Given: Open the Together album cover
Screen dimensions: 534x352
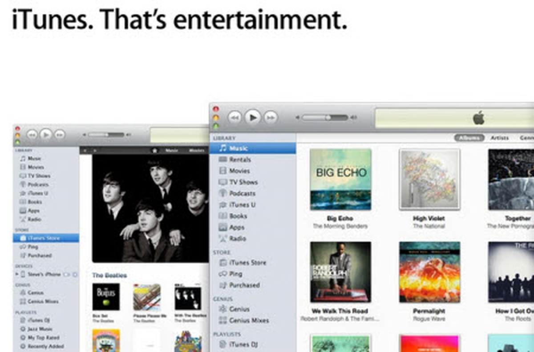Looking at the screenshot, I should click(511, 179).
